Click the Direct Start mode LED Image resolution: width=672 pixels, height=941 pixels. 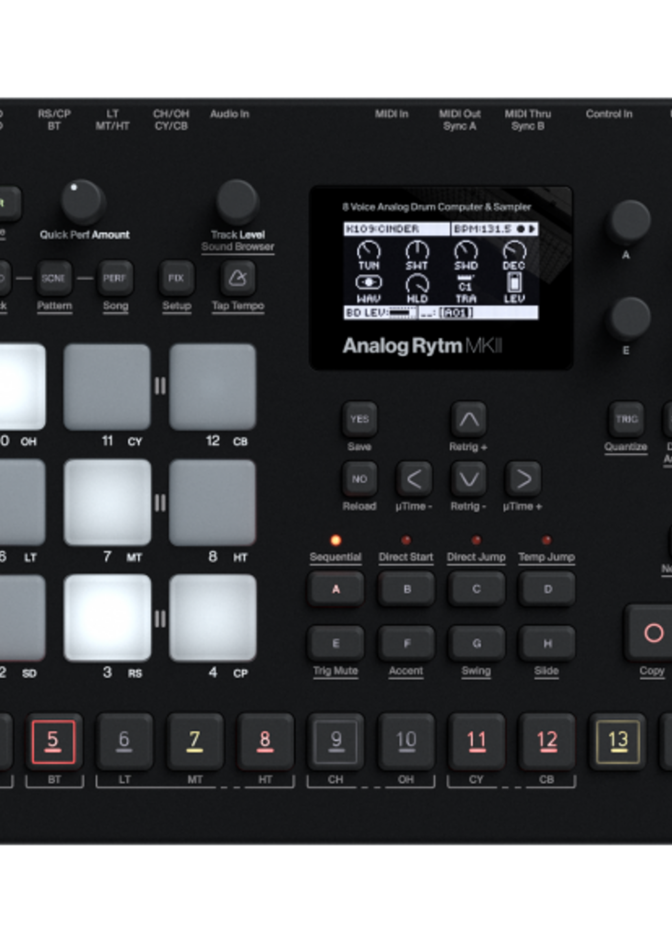tap(406, 540)
